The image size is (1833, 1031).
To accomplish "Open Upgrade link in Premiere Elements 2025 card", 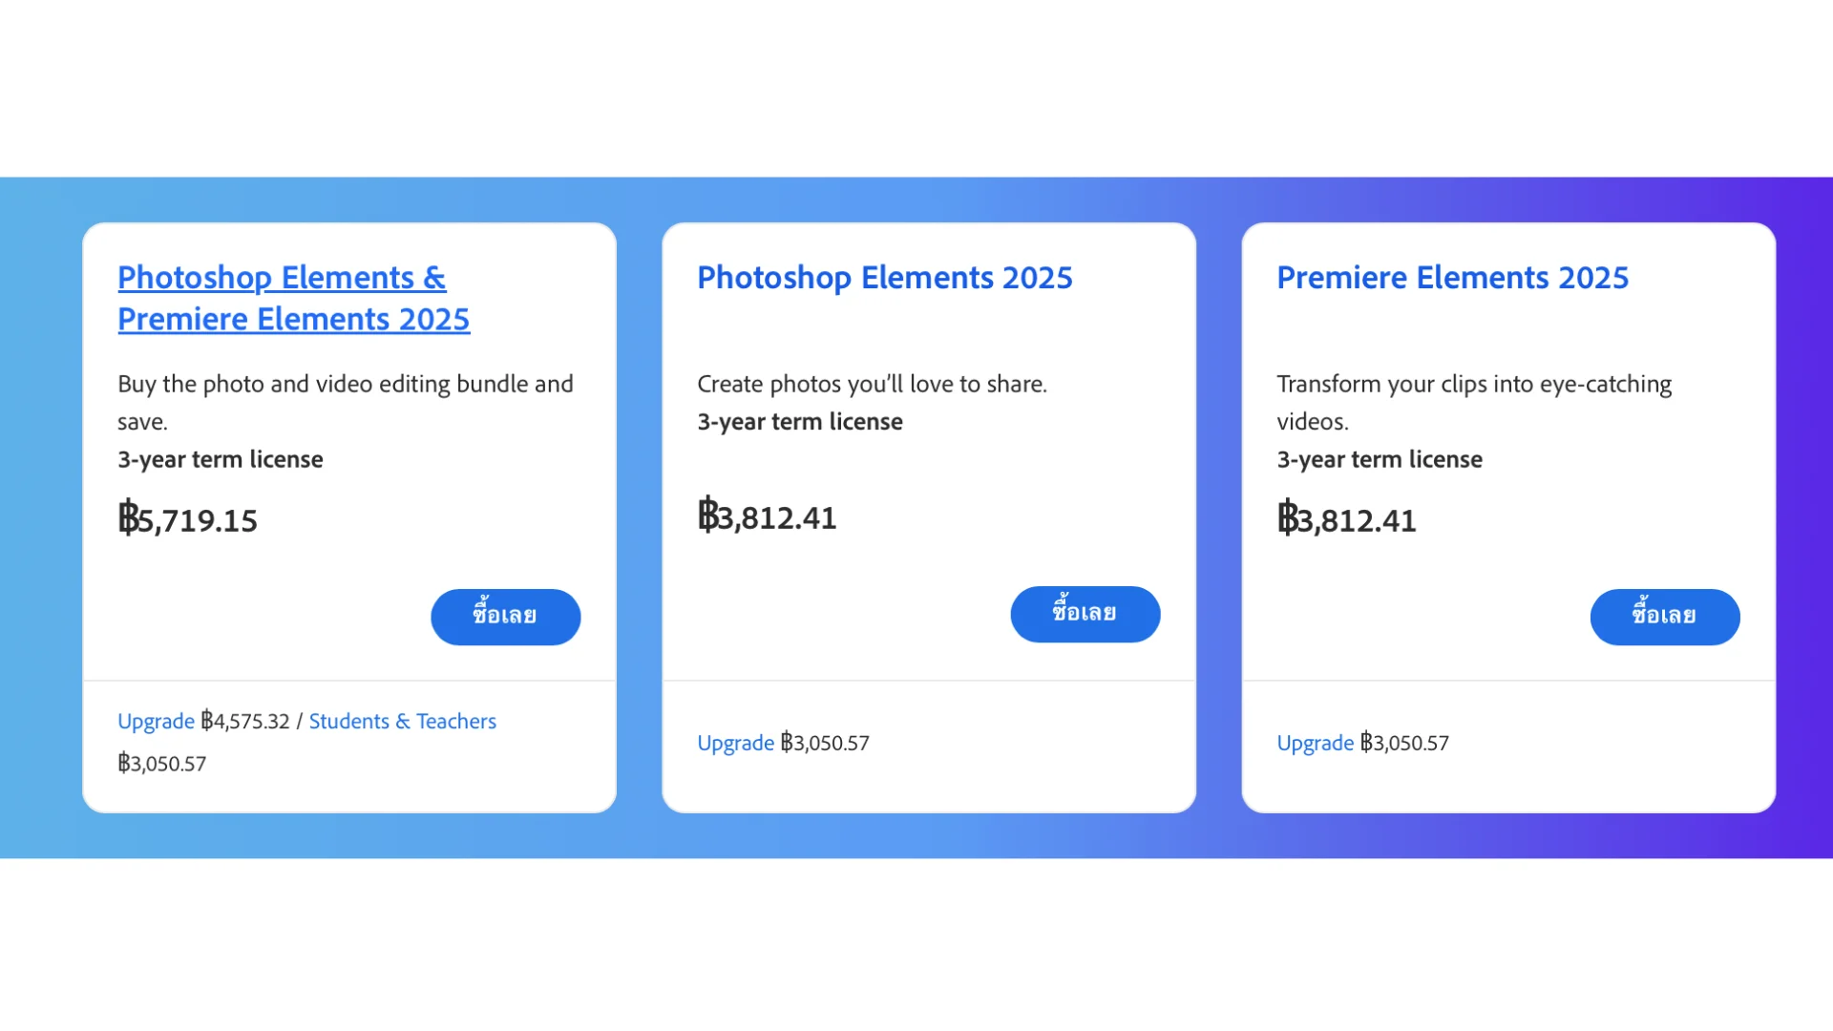I will 1315,744.
